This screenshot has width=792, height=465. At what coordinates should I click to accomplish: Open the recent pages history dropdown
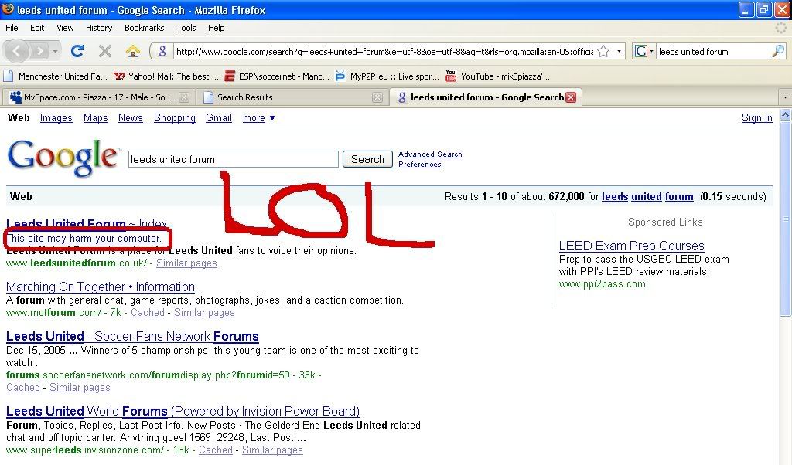[55, 51]
